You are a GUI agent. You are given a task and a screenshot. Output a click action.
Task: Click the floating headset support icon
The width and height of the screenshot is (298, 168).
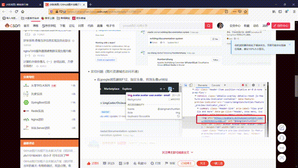(282, 138)
